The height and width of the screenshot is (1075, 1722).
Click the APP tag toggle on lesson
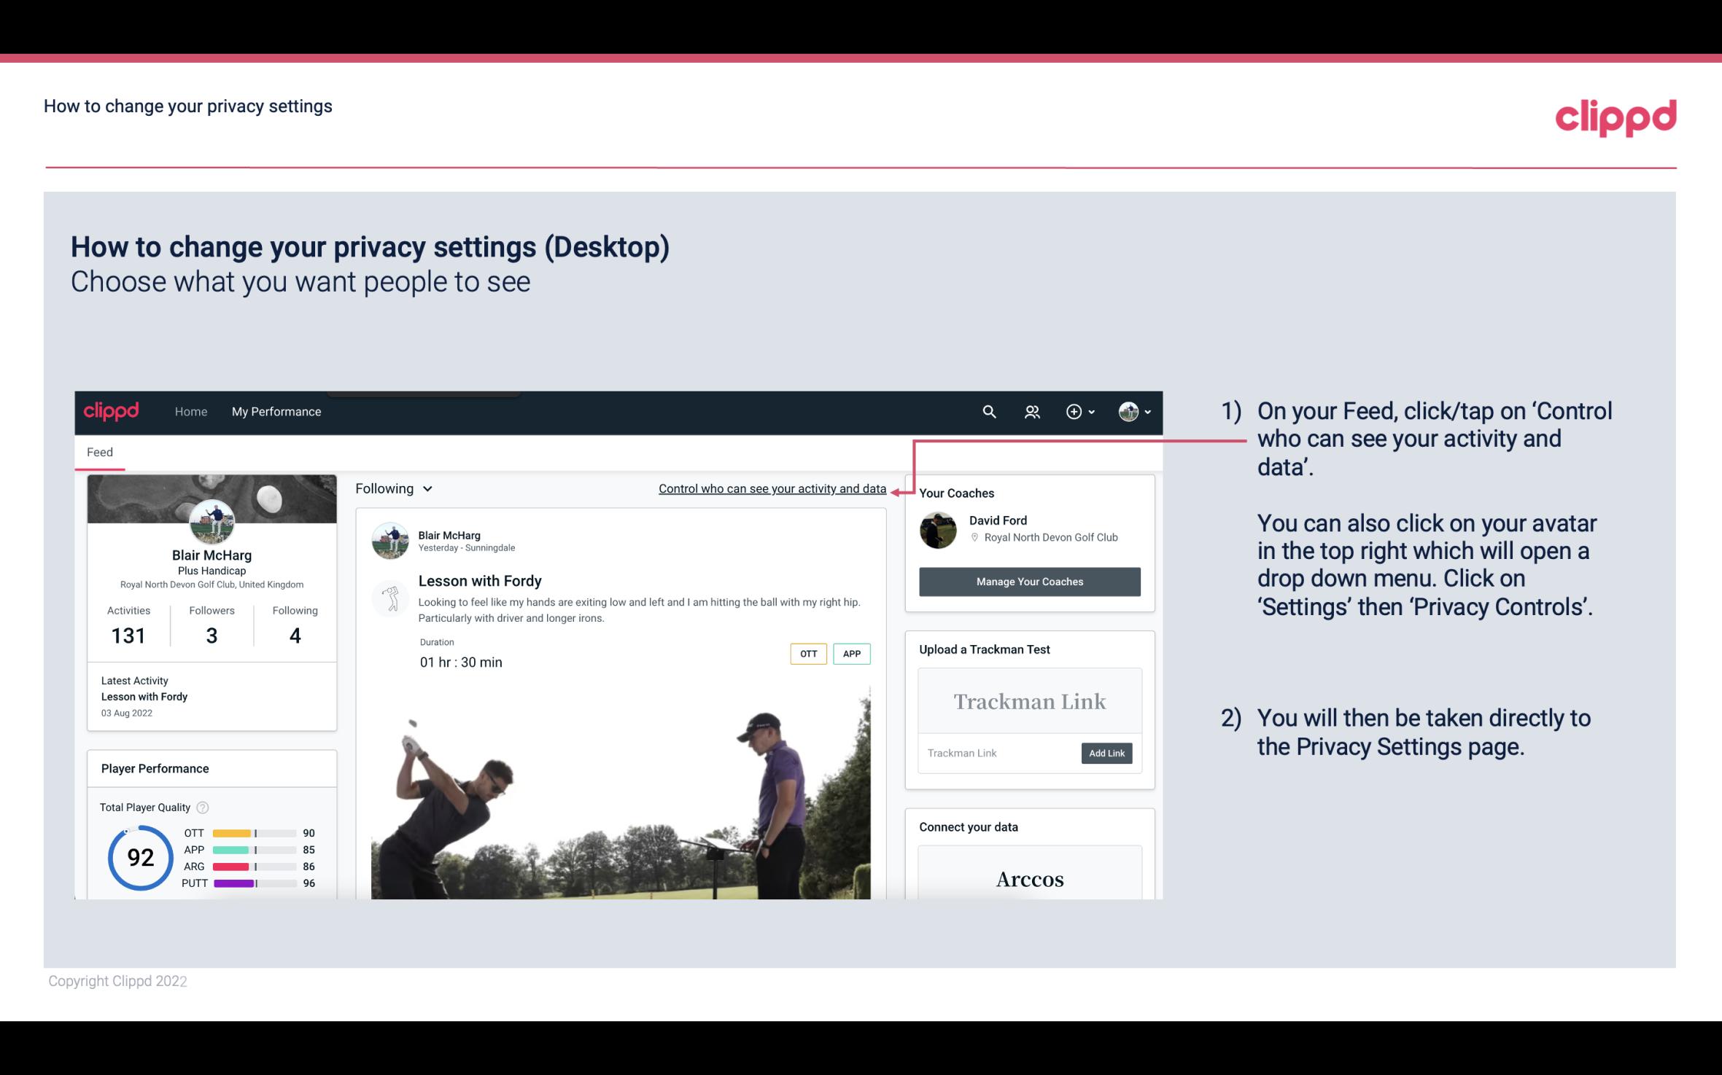(x=853, y=653)
